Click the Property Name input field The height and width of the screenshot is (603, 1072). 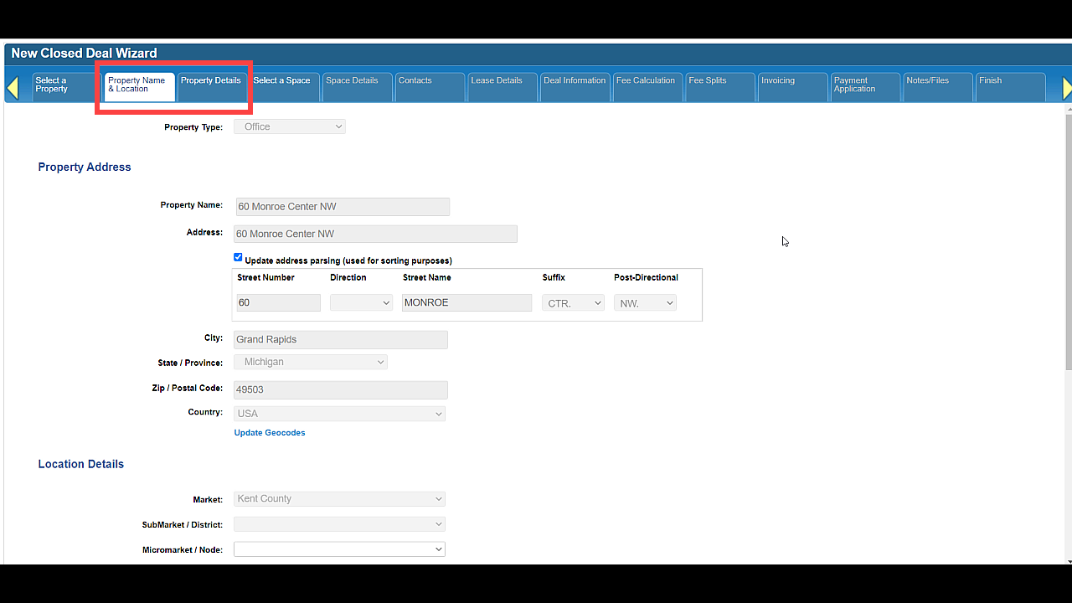342,207
